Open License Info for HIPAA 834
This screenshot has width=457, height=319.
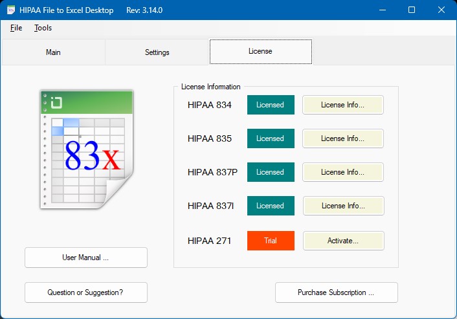343,105
